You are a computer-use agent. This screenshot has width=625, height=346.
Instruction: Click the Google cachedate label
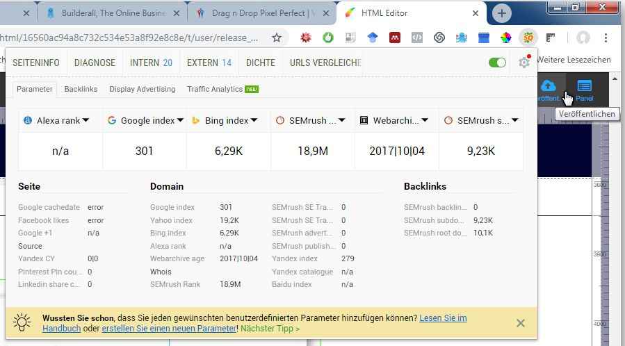49,207
